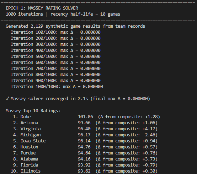The height and width of the screenshot is (174, 197).
Task: Click the 'Generated 2,129 synthetic game results' line
Action: click(75, 26)
